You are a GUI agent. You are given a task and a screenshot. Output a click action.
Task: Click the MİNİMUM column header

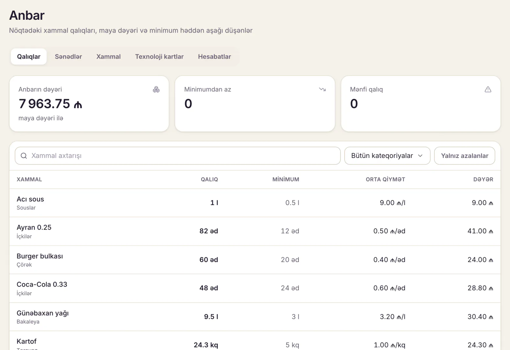(x=286, y=179)
